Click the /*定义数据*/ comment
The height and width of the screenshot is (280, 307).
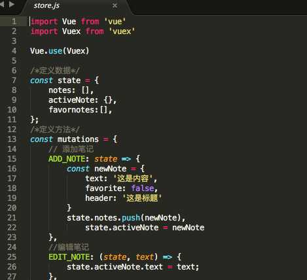[55, 71]
